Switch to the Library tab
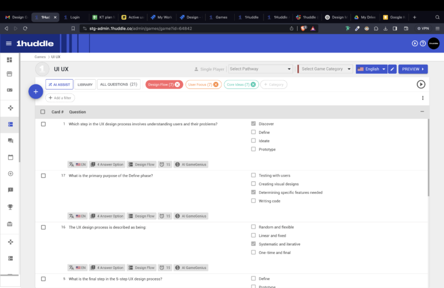This screenshot has width=444, height=288. pyautogui.click(x=85, y=85)
